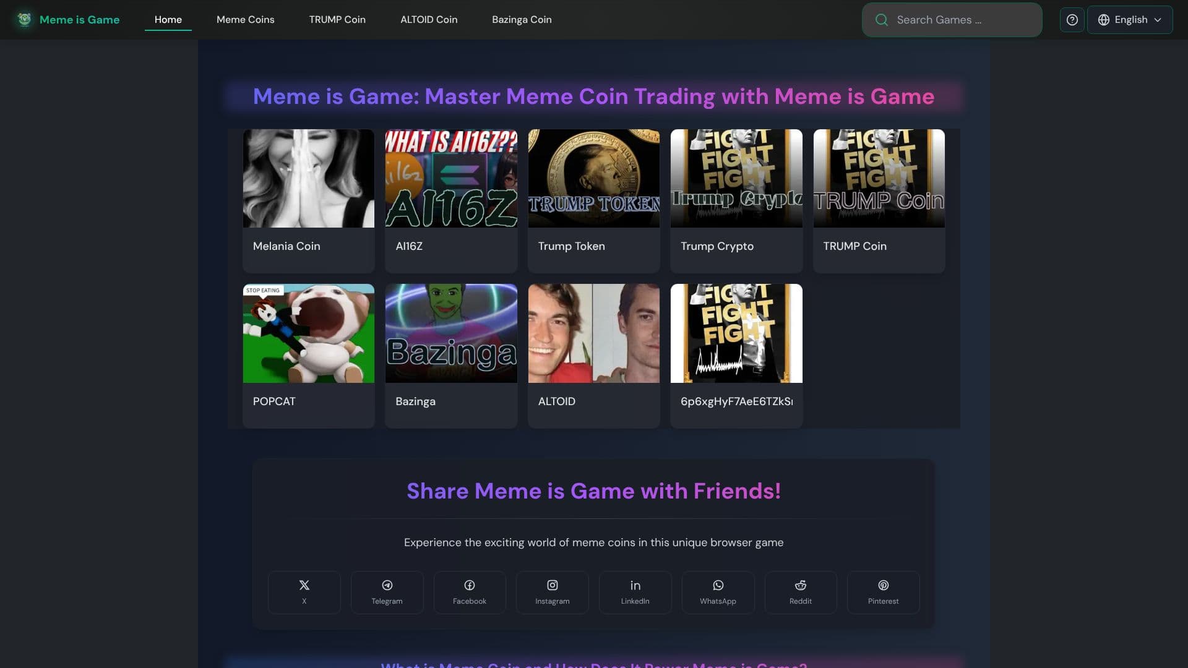
Task: Click the POPCAT card title text
Action: pyautogui.click(x=274, y=401)
